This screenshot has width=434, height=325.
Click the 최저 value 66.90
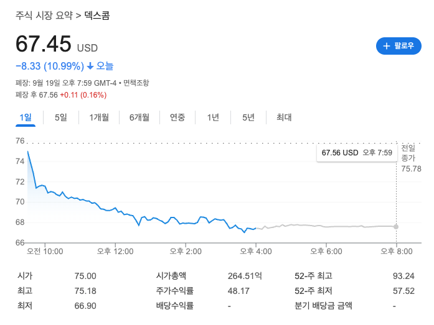(85, 306)
